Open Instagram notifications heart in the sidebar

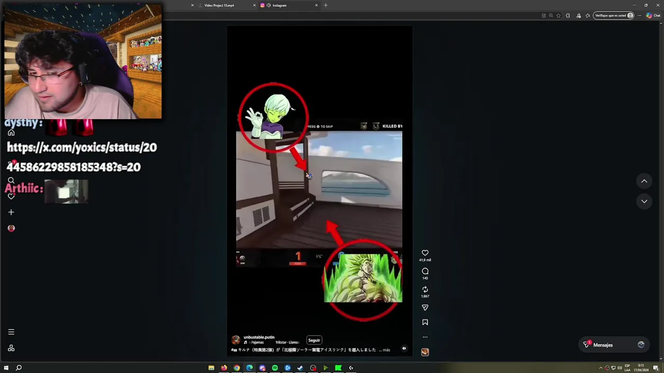[x=11, y=196]
